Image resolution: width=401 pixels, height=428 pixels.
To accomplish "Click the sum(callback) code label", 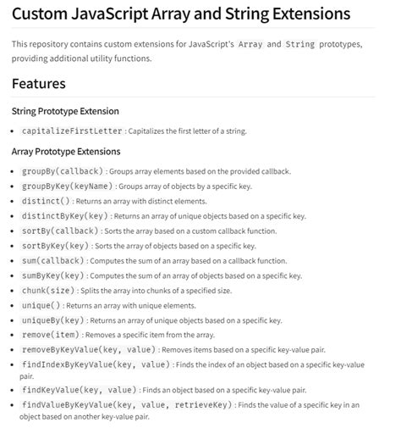I will click(x=53, y=261).
